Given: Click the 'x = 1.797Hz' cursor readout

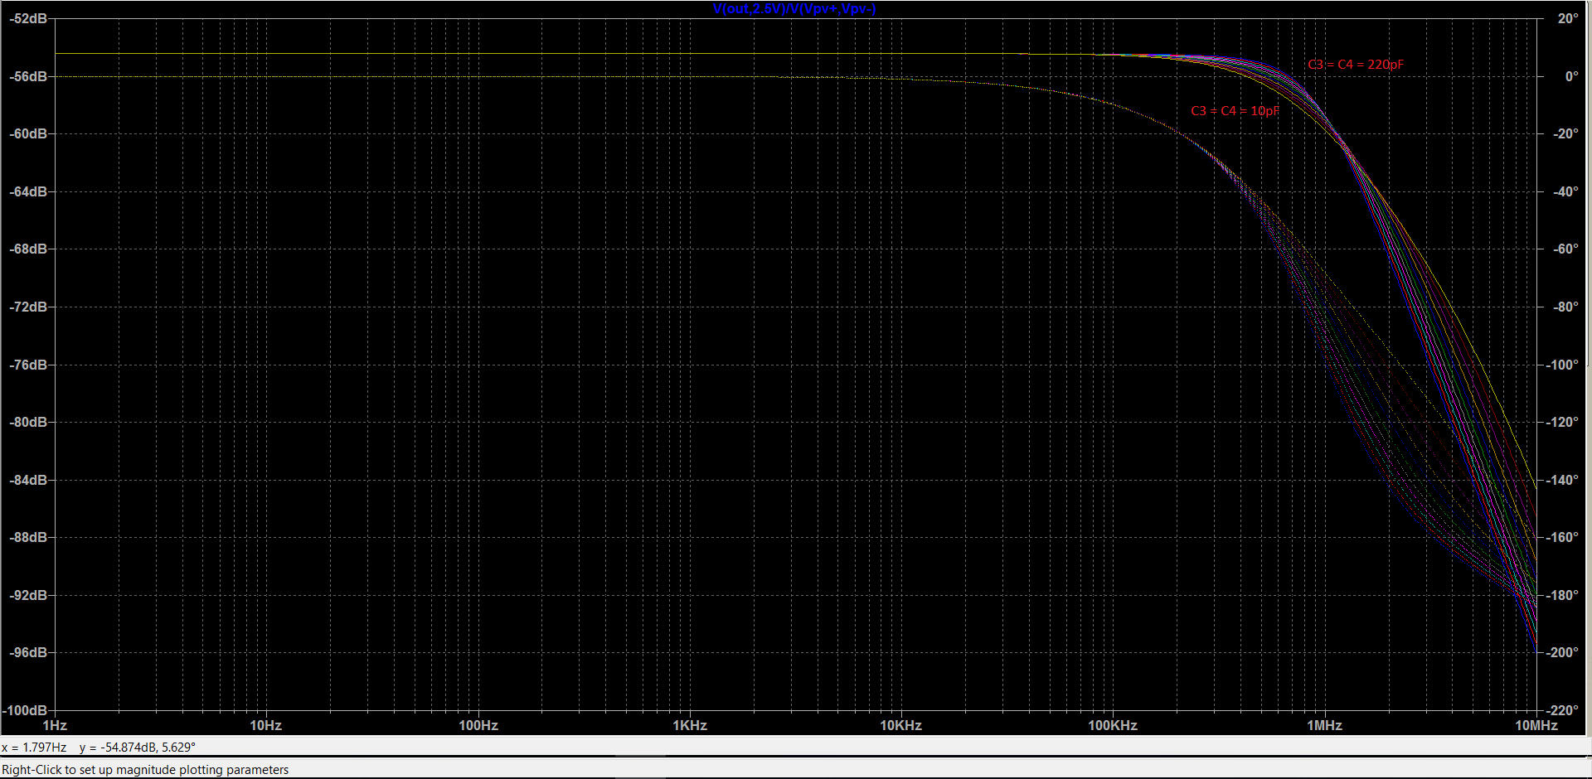Looking at the screenshot, I should tap(34, 748).
